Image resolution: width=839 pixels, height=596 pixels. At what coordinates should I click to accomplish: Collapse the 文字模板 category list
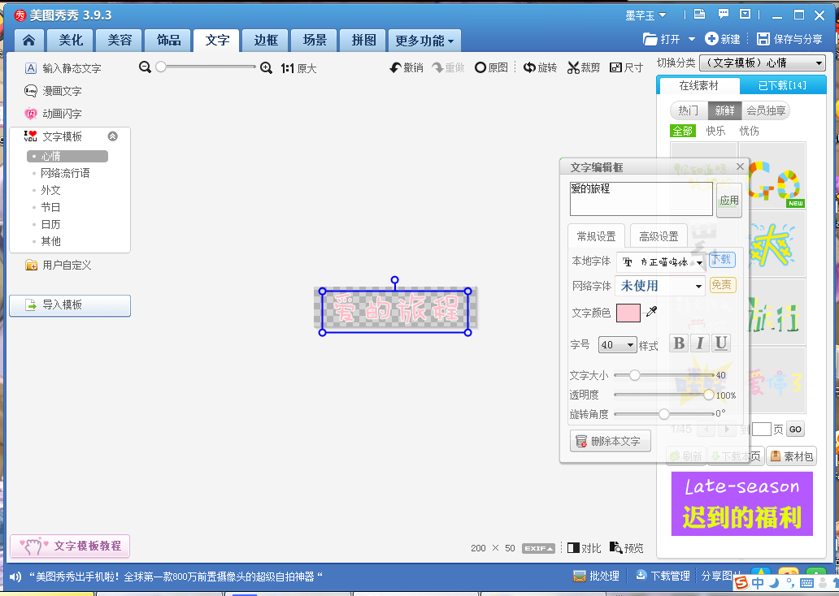click(x=112, y=136)
